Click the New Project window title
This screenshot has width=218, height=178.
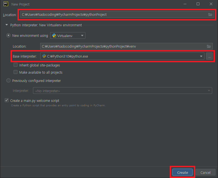(20, 4)
